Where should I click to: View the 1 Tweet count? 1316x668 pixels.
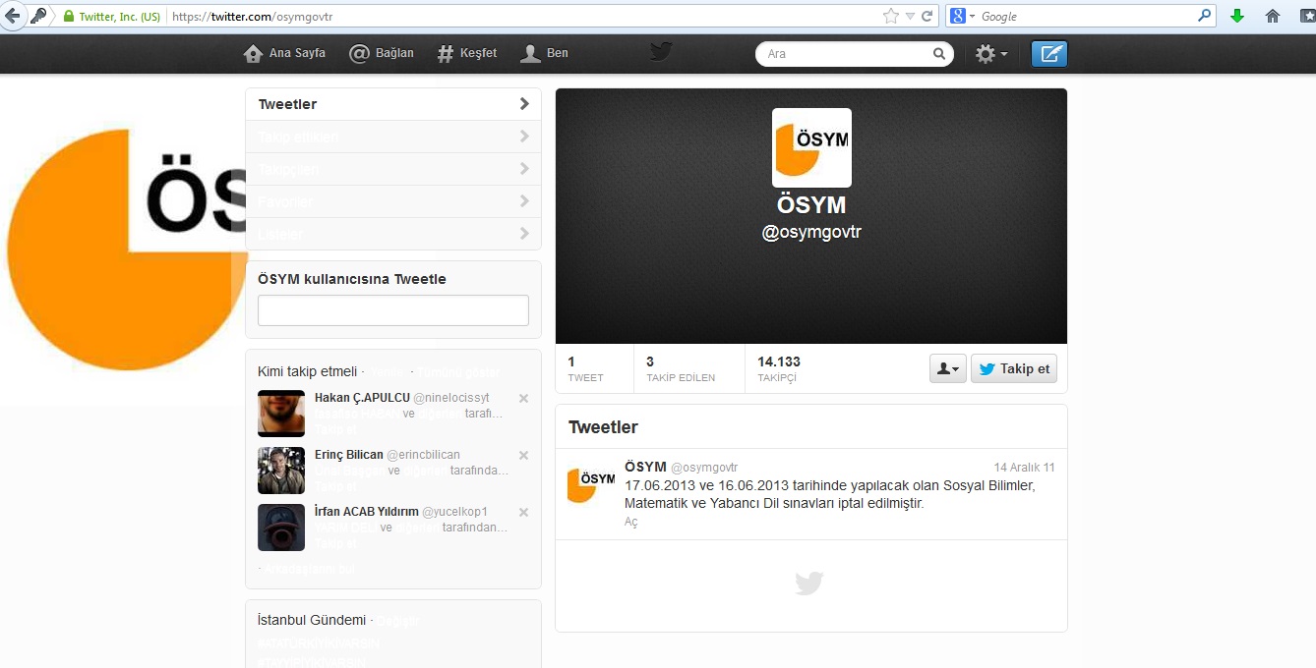pyautogui.click(x=586, y=368)
